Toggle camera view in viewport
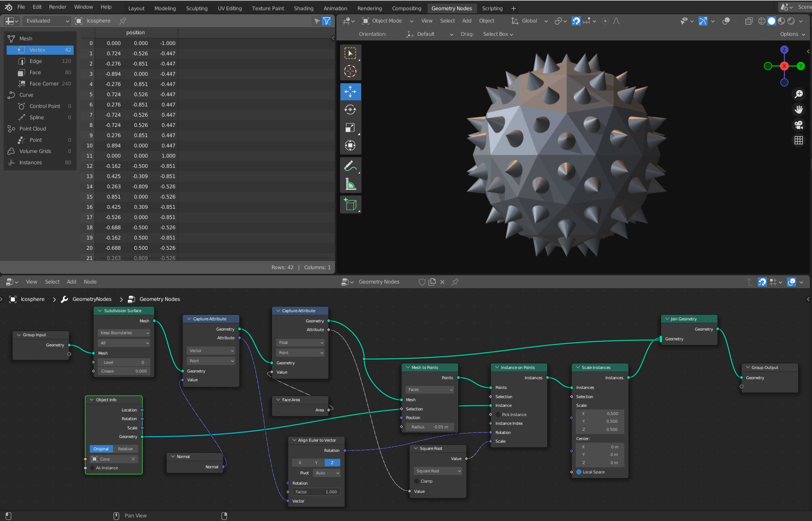The width and height of the screenshot is (812, 521). [x=798, y=125]
